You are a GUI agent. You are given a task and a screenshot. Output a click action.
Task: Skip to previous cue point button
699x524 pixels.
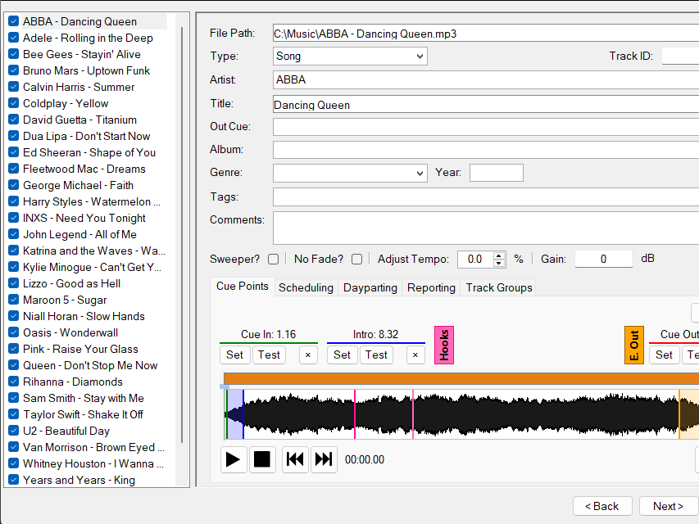click(295, 459)
